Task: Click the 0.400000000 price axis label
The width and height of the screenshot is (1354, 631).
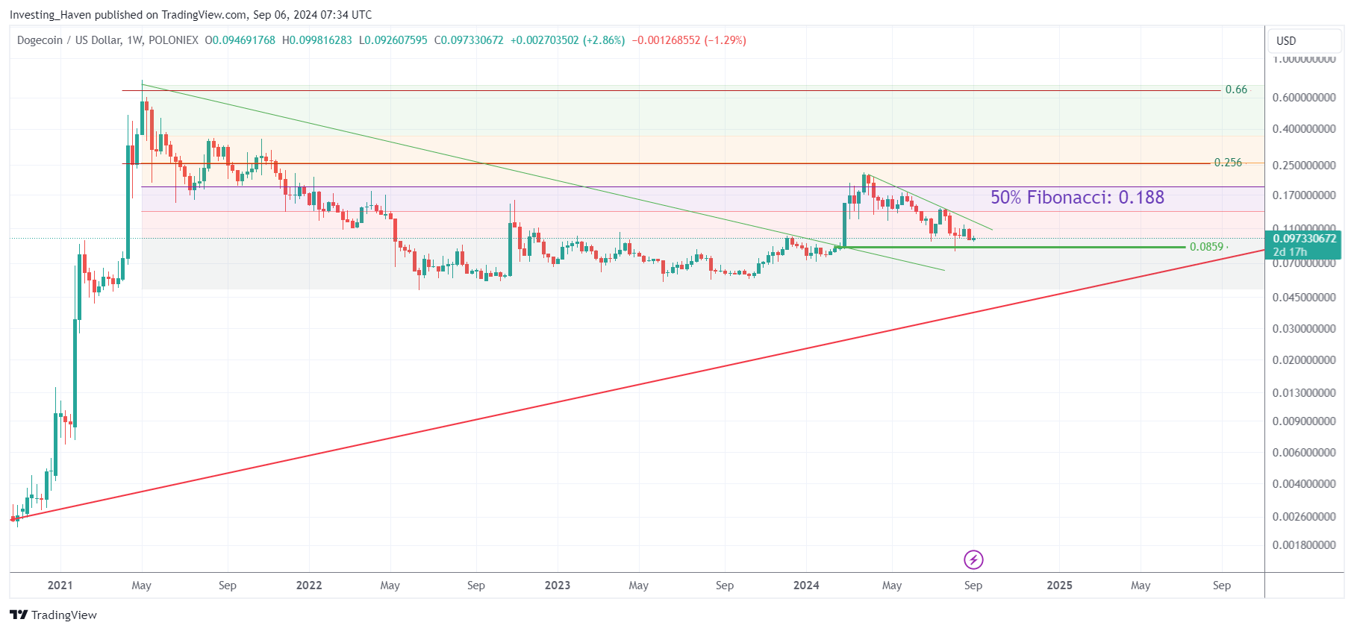Action: click(1304, 129)
